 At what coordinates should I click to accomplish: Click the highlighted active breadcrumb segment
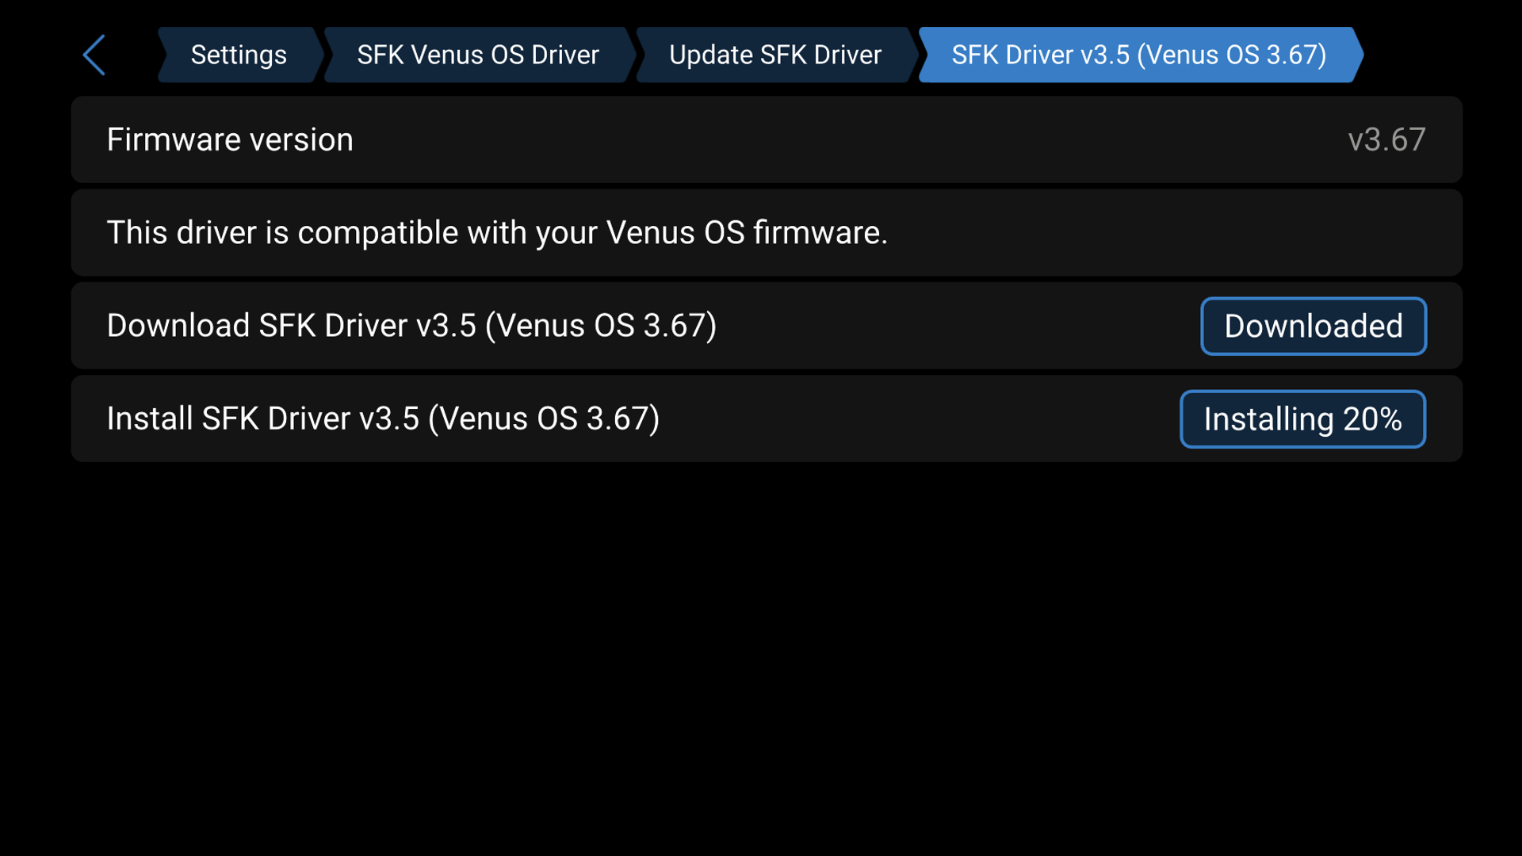point(1138,54)
